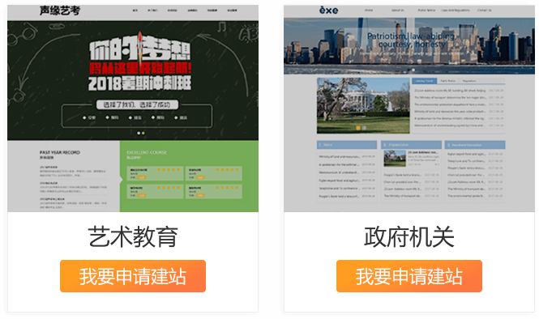The image size is (539, 319).
Task: Click 我要申请建站 under 艺术教育
Action: click(x=133, y=276)
